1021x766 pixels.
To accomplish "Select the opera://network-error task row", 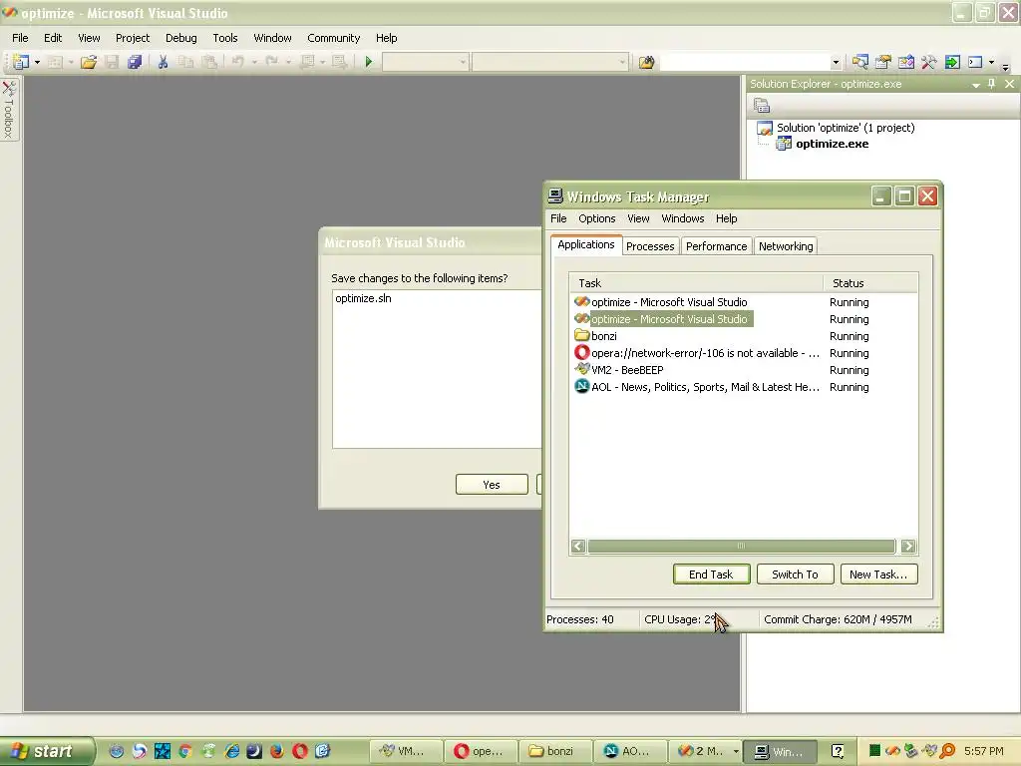I will point(697,353).
